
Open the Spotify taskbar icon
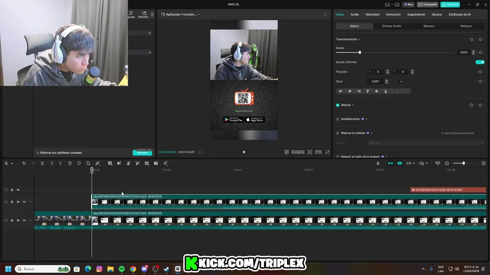tap(122, 269)
